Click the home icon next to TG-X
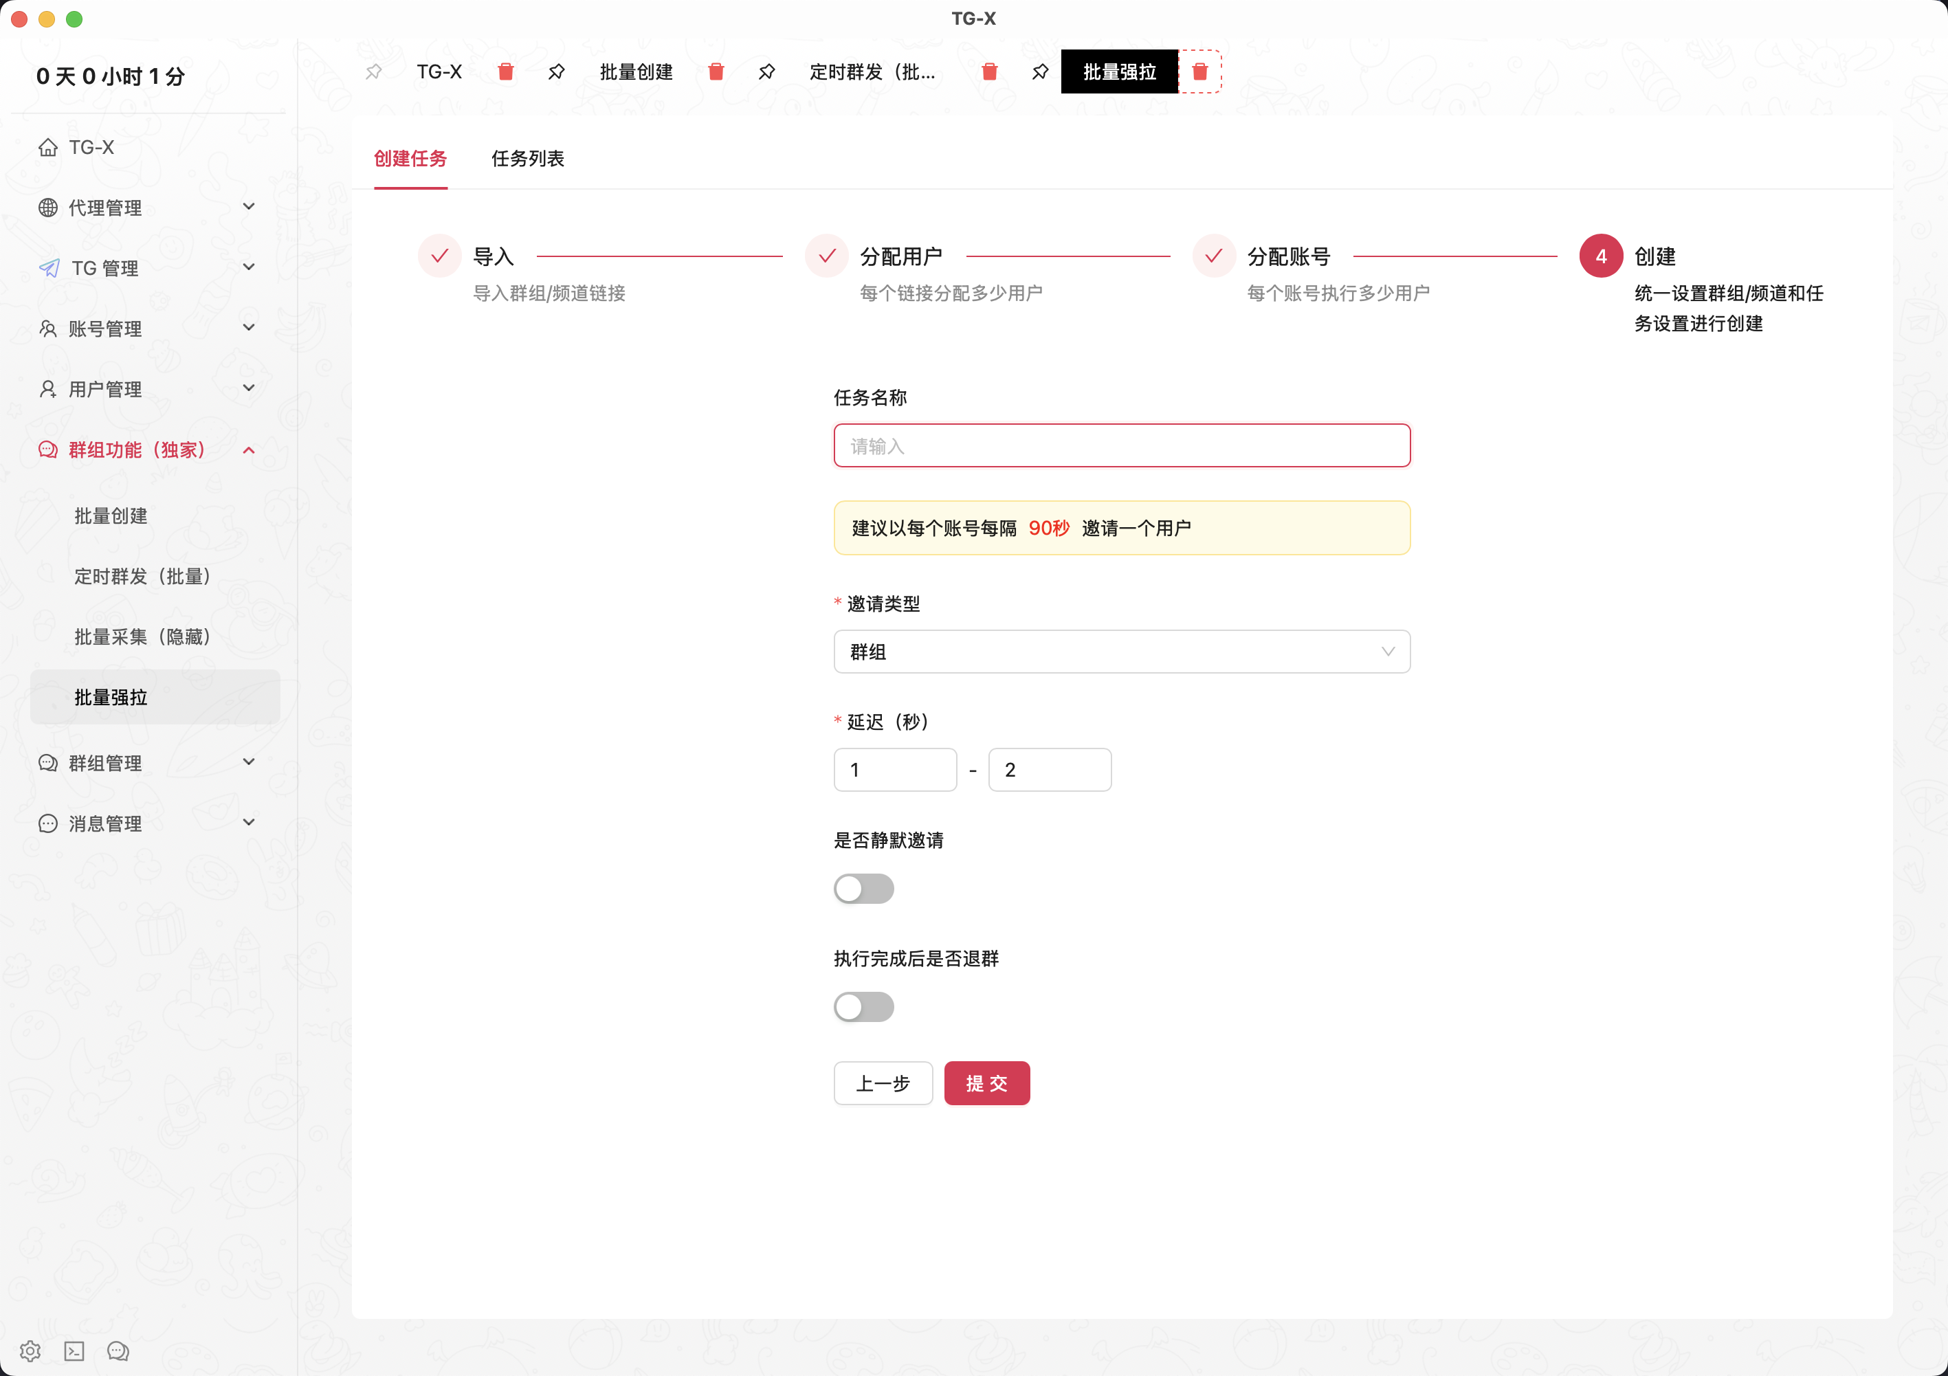This screenshot has width=1948, height=1376. point(48,148)
